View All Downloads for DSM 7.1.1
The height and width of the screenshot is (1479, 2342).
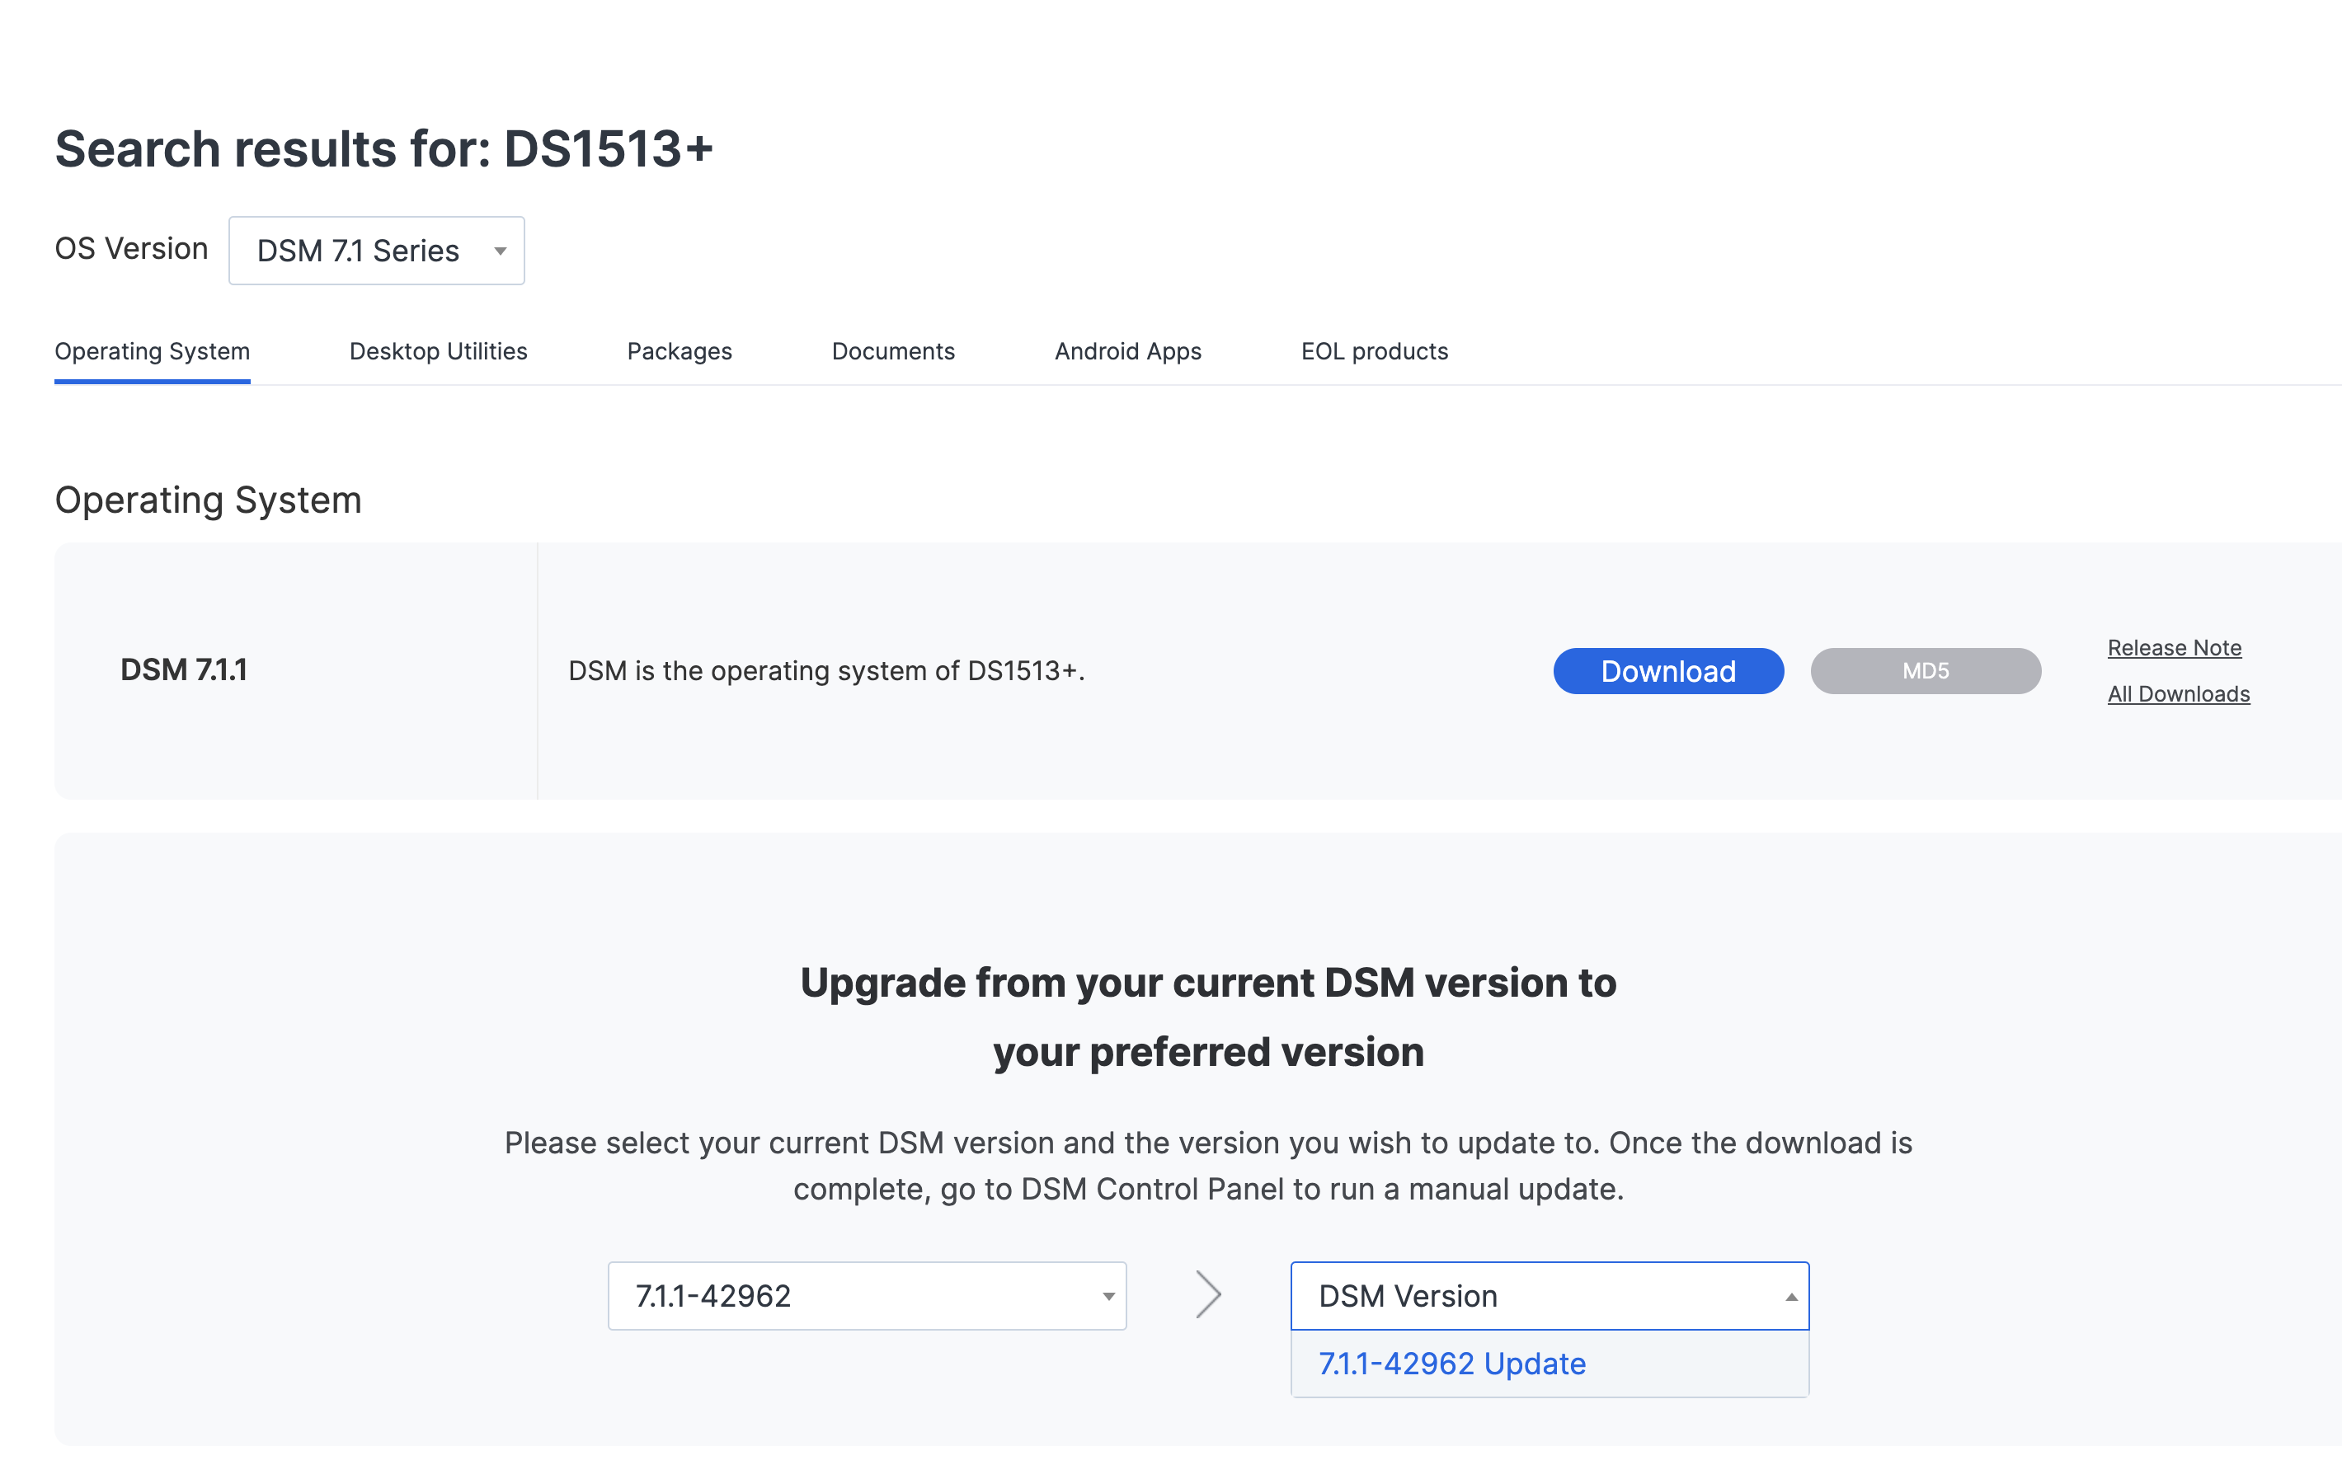tap(2179, 693)
